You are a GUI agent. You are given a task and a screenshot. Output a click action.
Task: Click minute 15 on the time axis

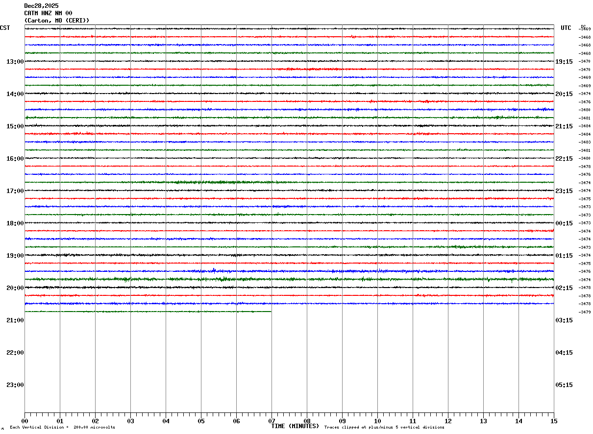click(x=554, y=421)
